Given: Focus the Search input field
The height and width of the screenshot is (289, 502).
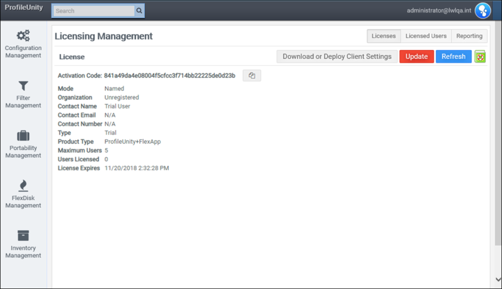Looking at the screenshot, I should [x=94, y=11].
